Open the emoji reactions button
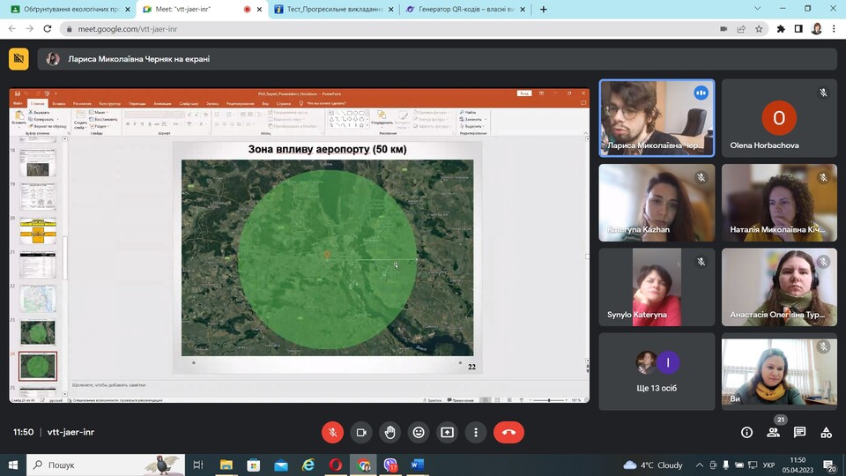Viewport: 846px width, 476px height. [419, 432]
